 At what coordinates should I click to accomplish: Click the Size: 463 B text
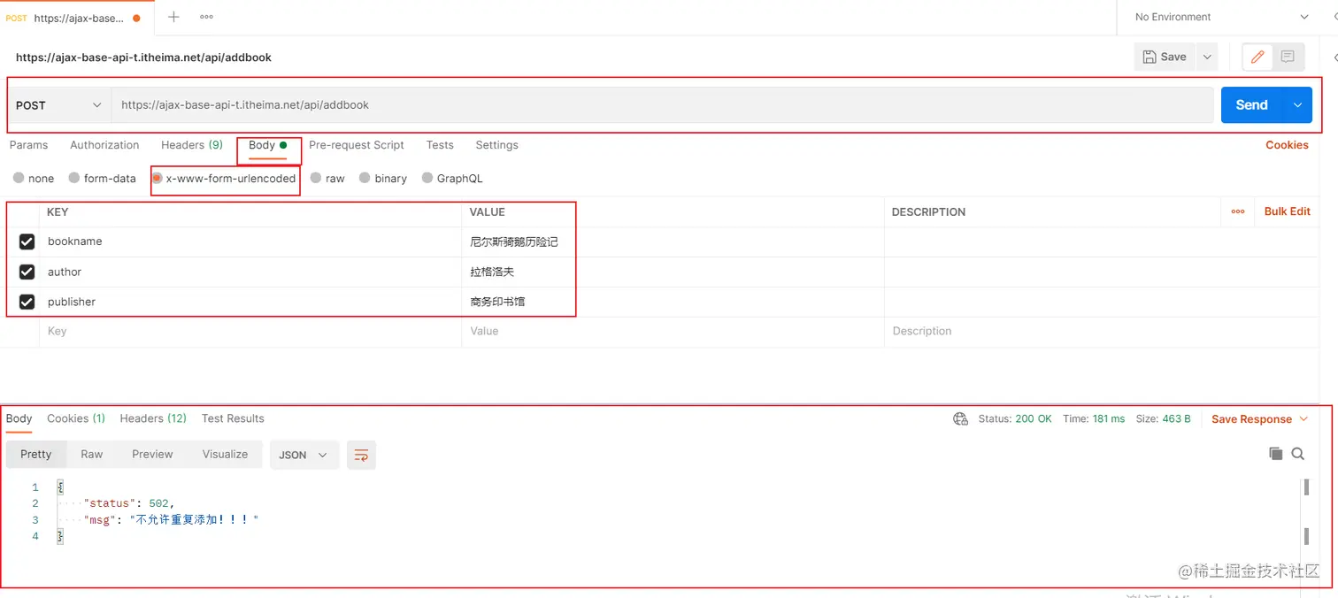1164,419
